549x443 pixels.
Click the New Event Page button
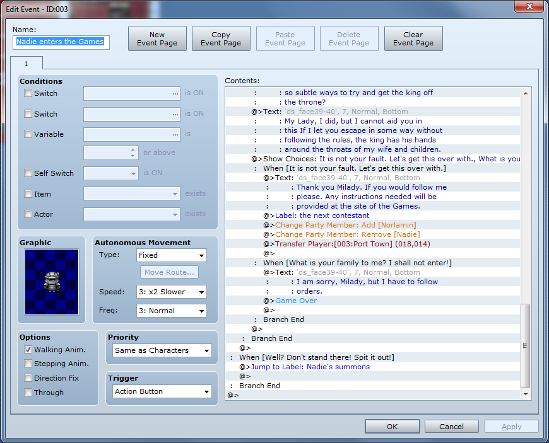click(x=157, y=39)
